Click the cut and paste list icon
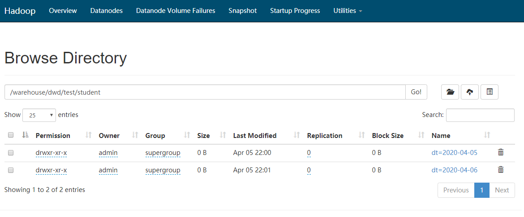 (490, 92)
